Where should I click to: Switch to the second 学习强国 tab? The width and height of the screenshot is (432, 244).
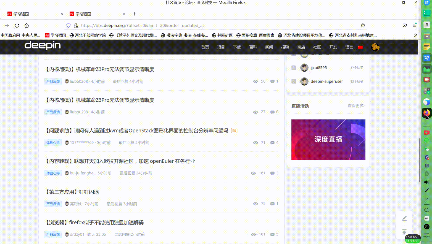click(x=91, y=13)
